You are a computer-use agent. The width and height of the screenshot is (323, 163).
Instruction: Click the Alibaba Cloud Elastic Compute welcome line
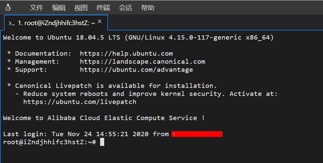[x=104, y=118]
